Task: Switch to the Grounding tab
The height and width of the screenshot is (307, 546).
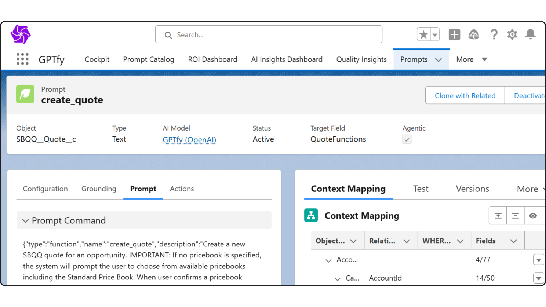Action: point(99,189)
